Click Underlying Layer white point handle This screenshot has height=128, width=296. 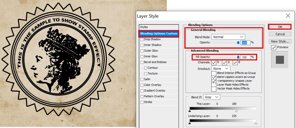[256, 123]
